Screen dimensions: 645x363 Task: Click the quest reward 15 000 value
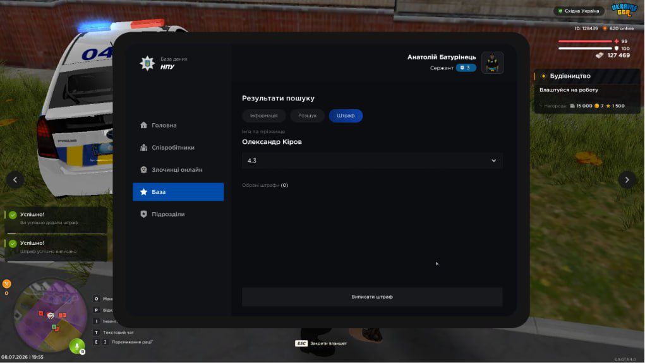[584, 106]
